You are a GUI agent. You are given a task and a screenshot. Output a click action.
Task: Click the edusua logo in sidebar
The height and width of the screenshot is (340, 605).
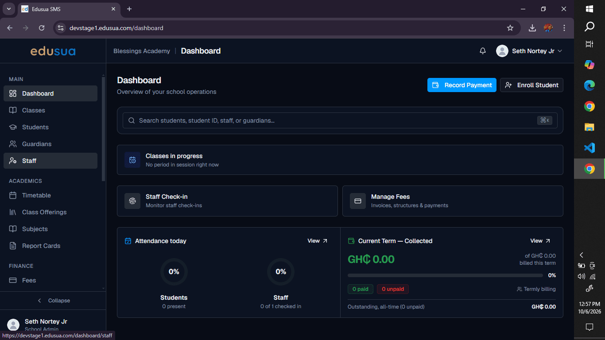[x=53, y=51]
